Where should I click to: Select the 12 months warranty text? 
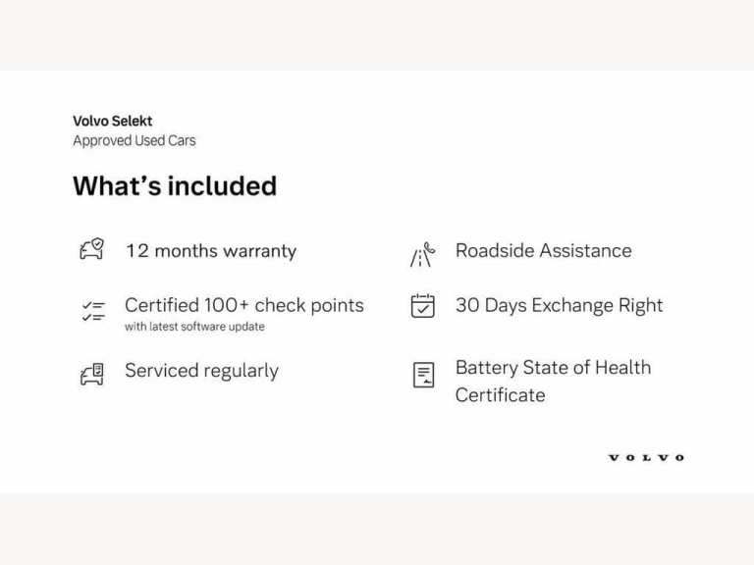coord(210,251)
